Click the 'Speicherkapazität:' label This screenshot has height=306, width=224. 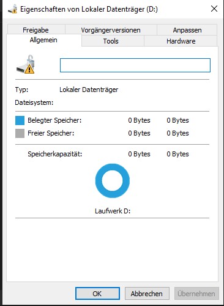(x=55, y=154)
